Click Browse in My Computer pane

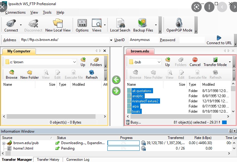pos(12,74)
